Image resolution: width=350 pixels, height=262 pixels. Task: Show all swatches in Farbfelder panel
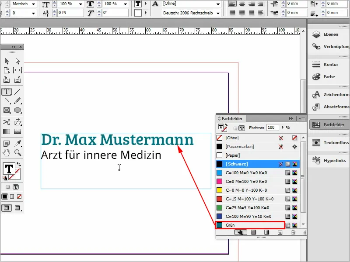coord(240,232)
